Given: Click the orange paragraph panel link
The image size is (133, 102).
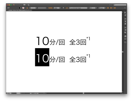Looking at the screenshot, I should pyautogui.click(x=108, y=8).
